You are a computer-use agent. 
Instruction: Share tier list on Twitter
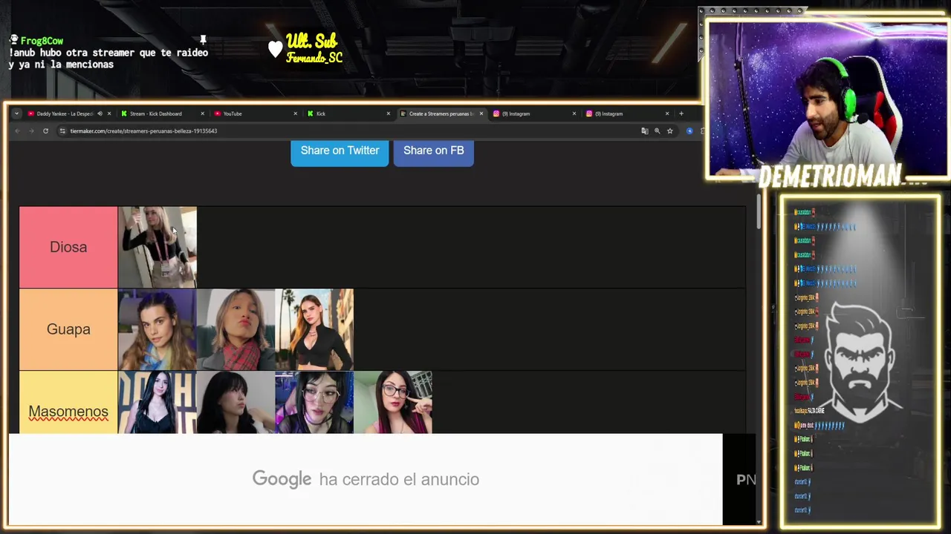[340, 151]
